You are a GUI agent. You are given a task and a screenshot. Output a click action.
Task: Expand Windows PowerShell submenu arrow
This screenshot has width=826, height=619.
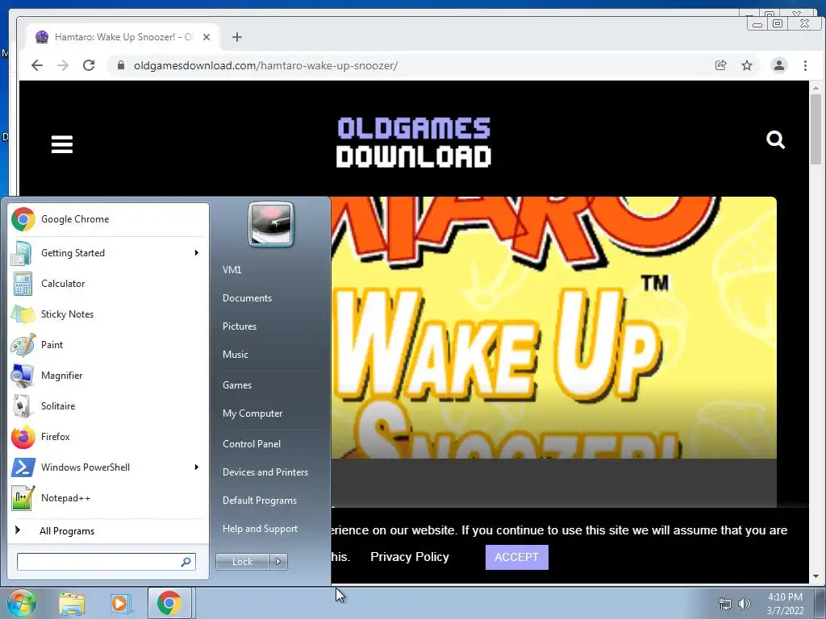point(197,467)
